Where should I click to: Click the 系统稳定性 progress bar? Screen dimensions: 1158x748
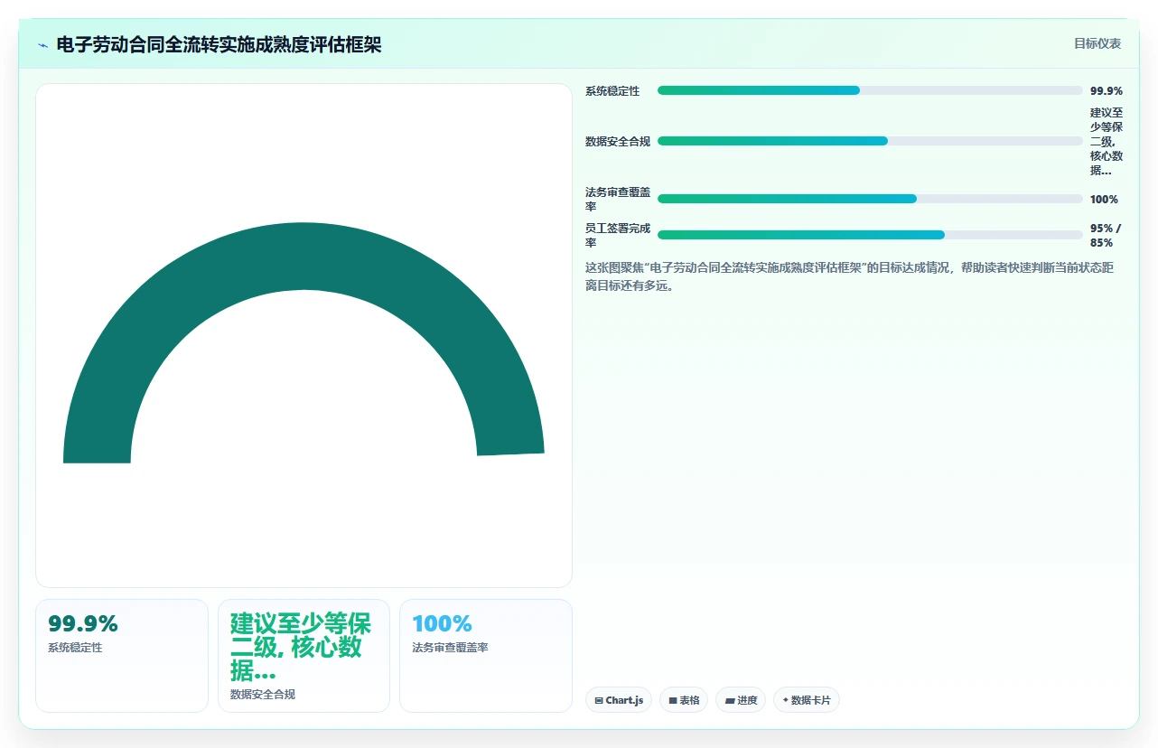[870, 90]
